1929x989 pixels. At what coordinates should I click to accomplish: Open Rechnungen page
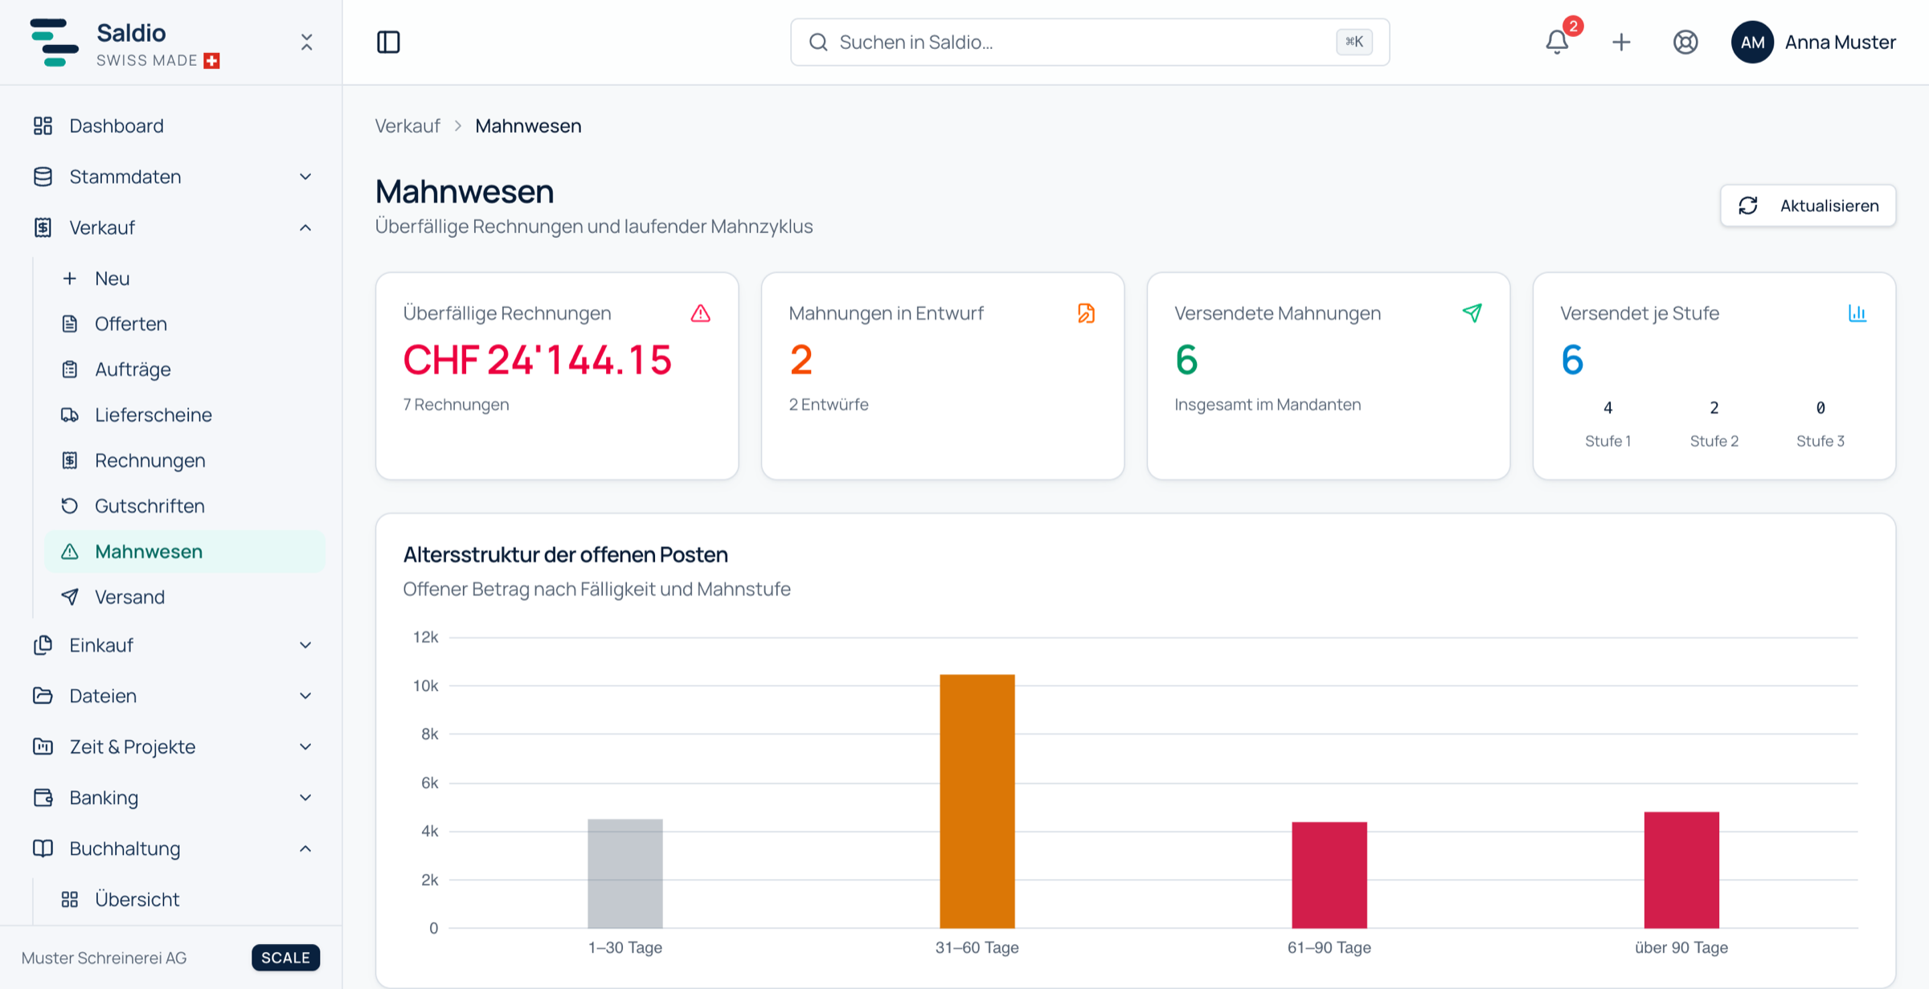185,460
